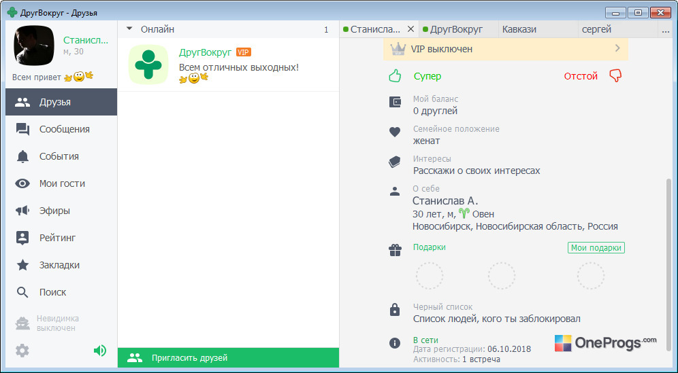Click the heart marital status icon

click(395, 132)
